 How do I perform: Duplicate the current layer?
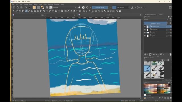point(150,54)
